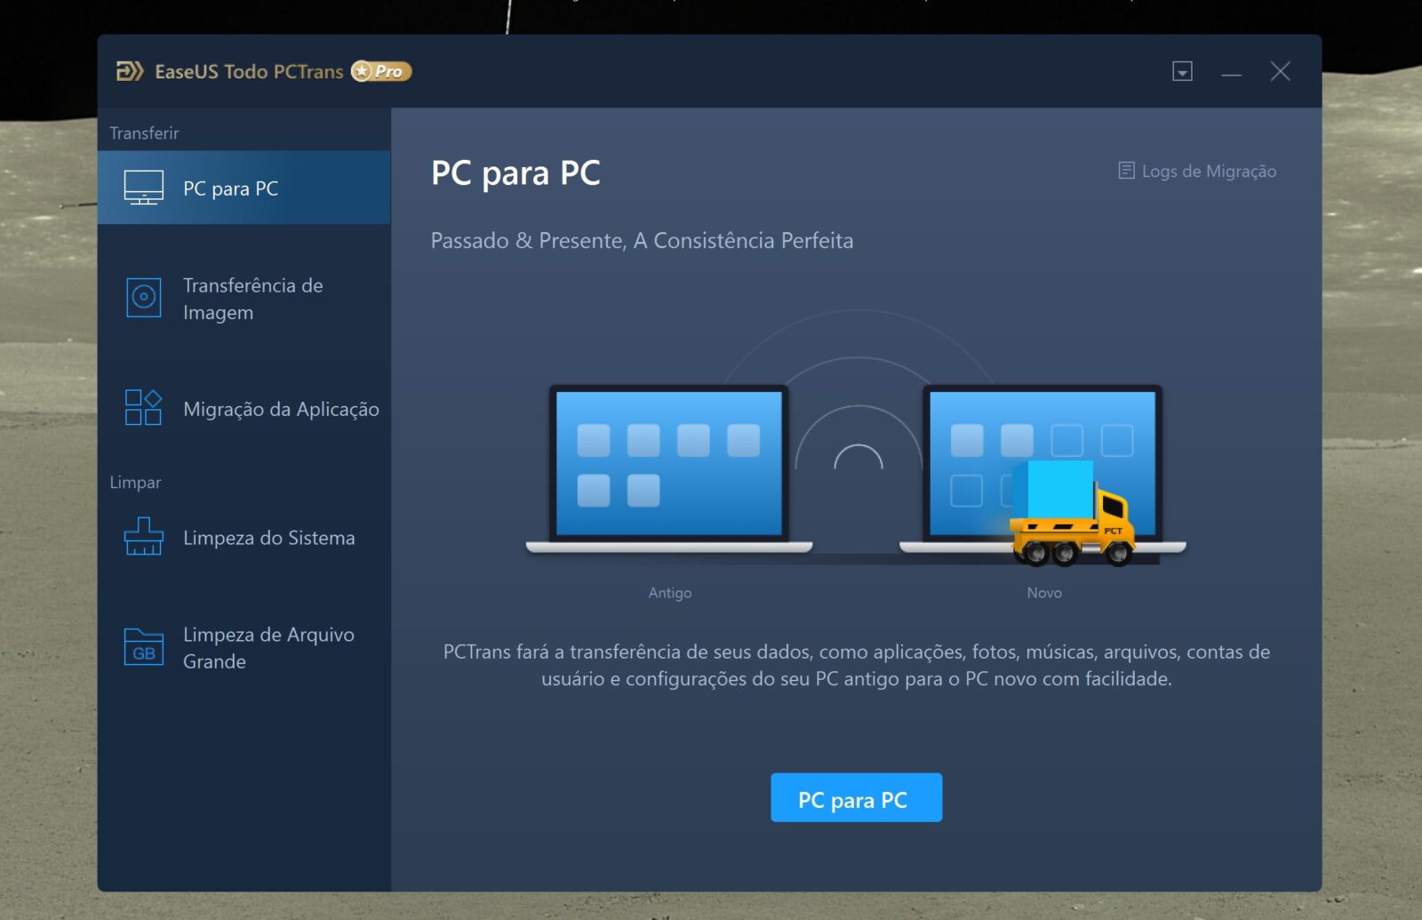Open Transferência de Imagem in sidebar
The image size is (1422, 920).
[244, 299]
